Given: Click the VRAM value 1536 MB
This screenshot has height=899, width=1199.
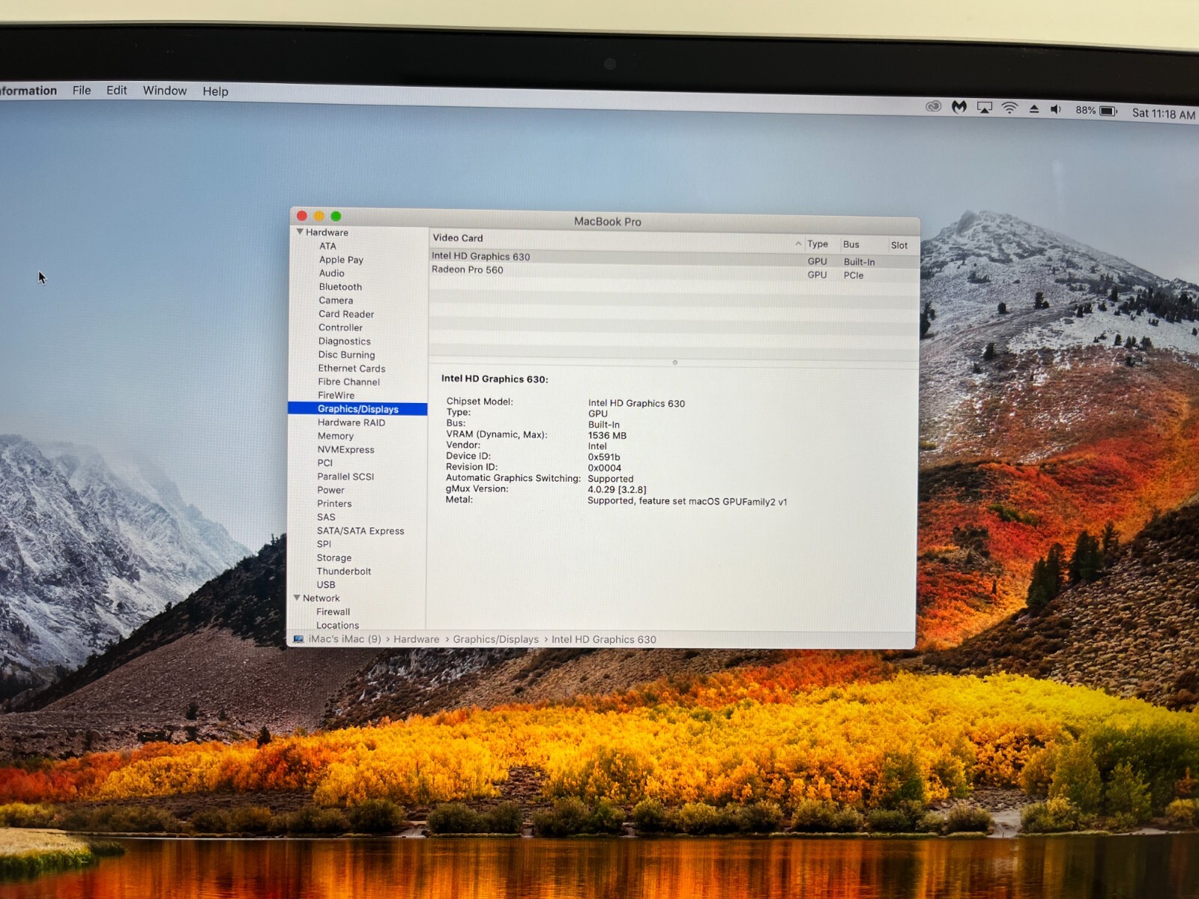Looking at the screenshot, I should point(607,435).
